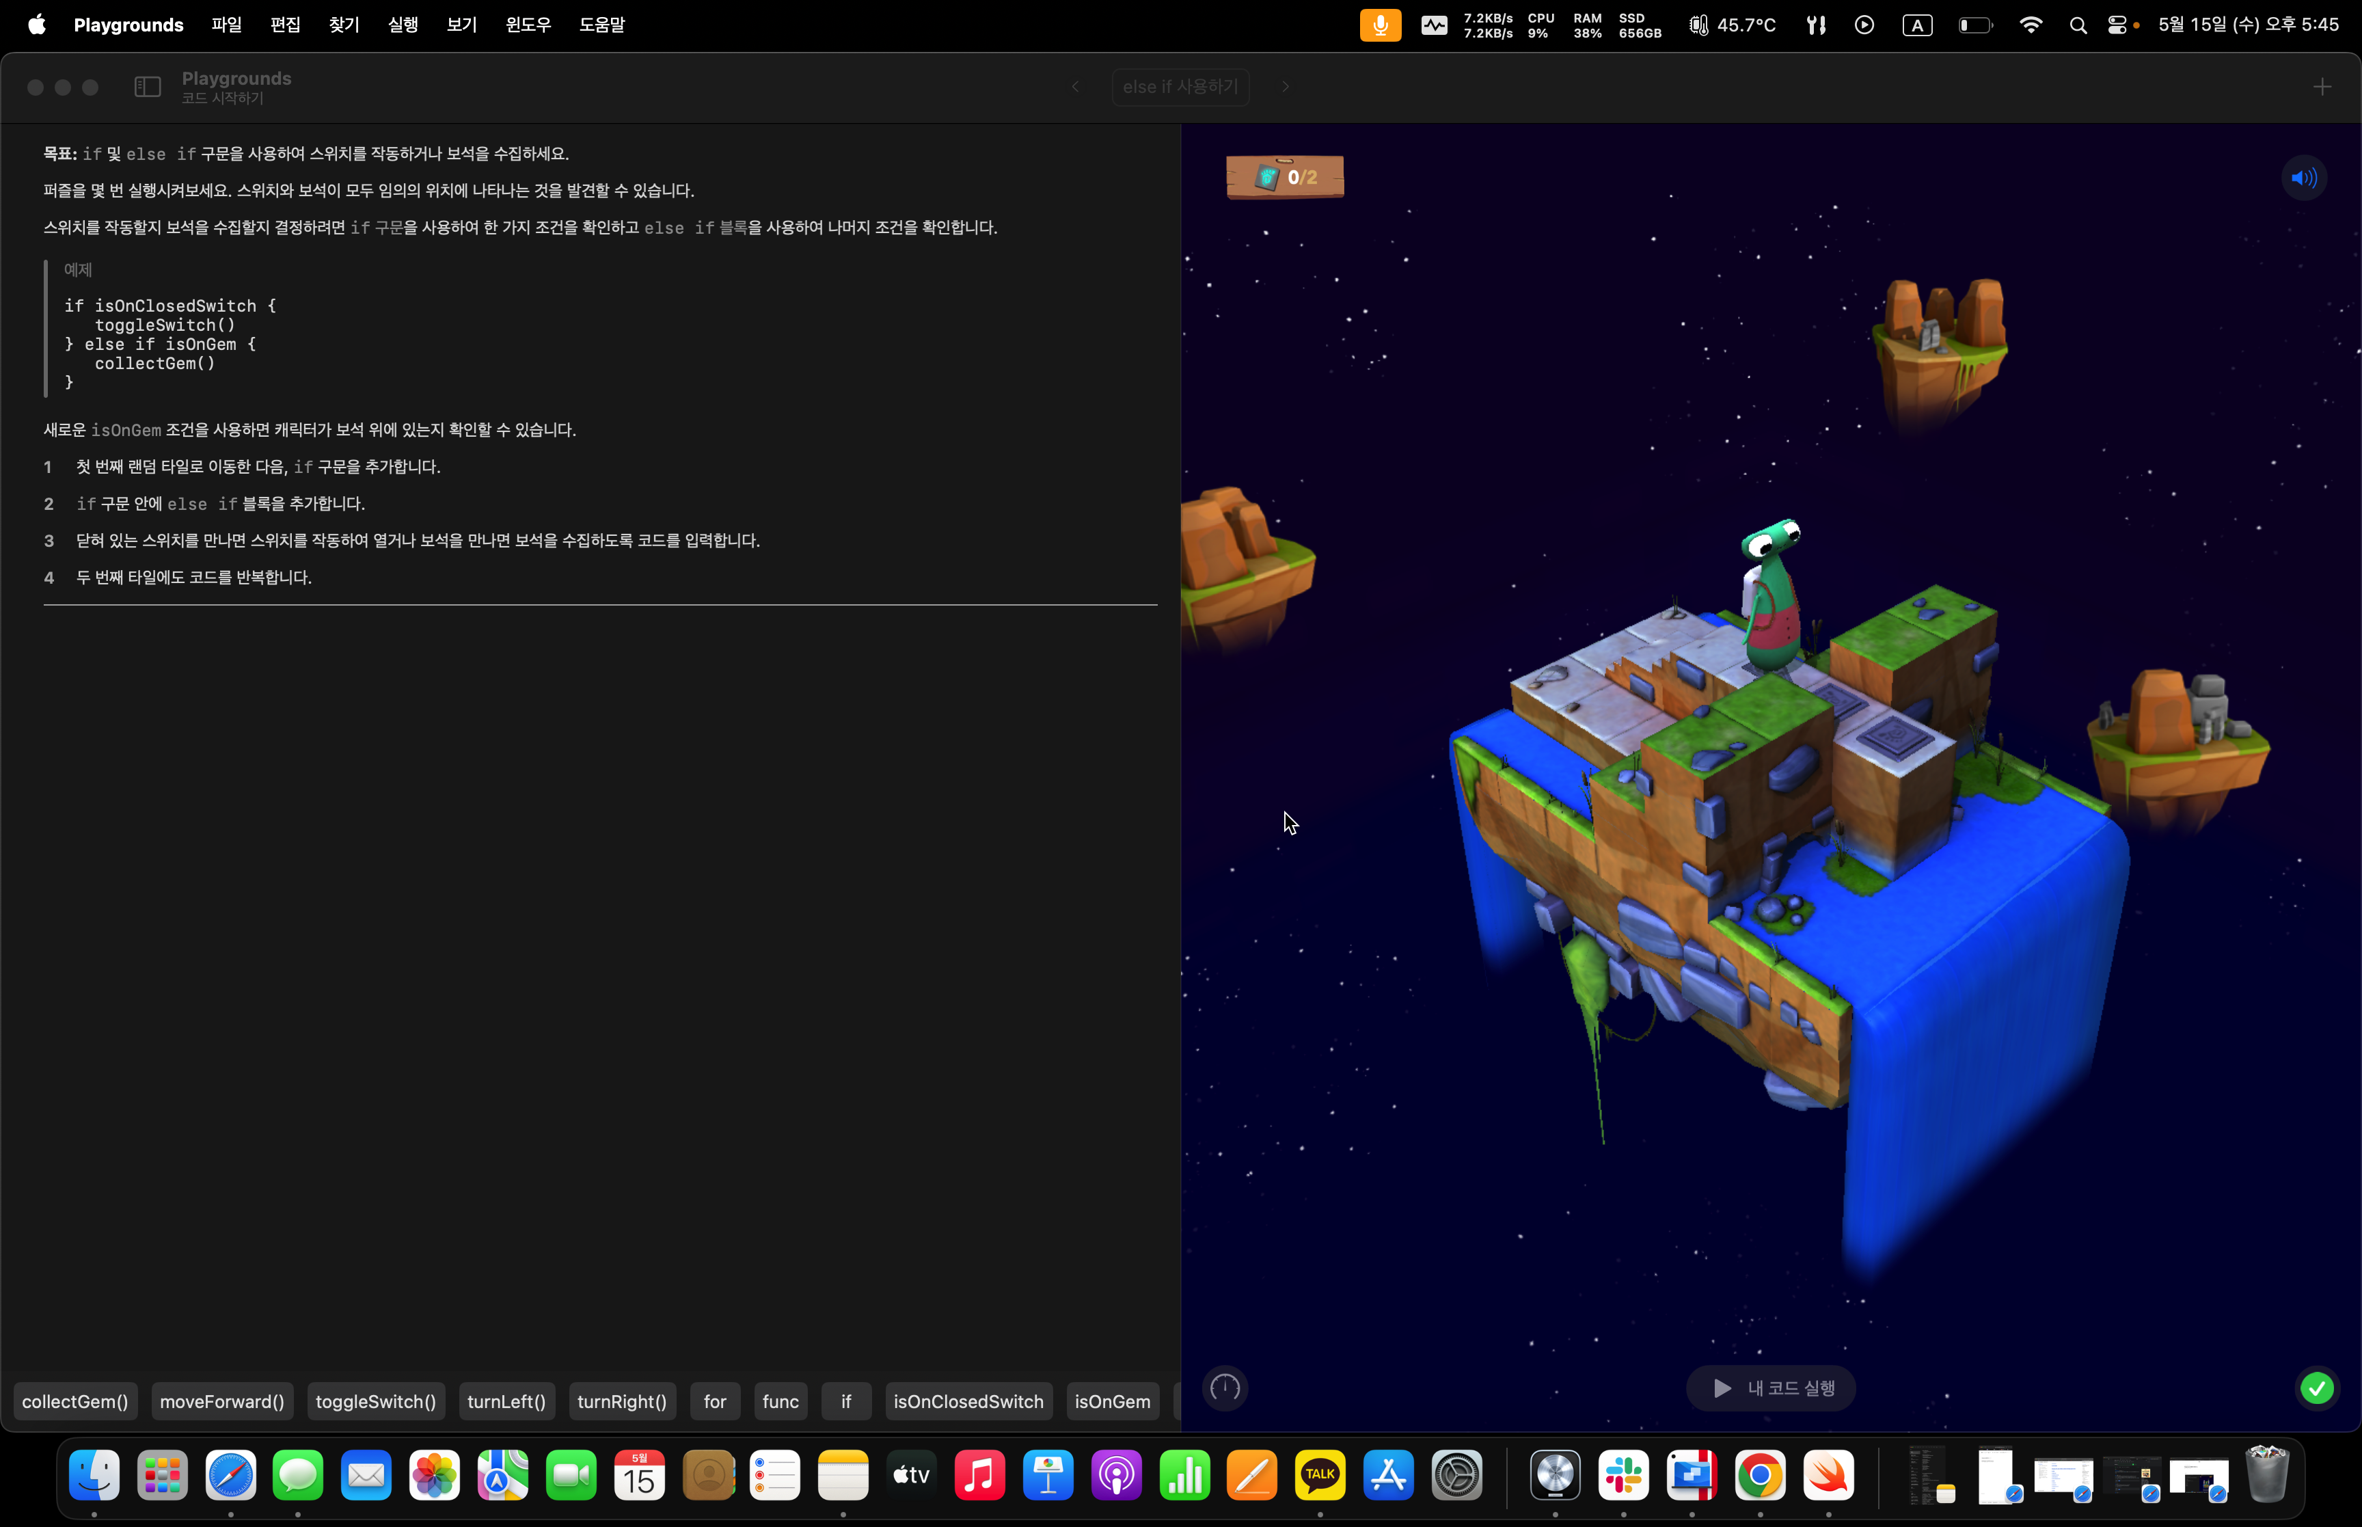Open Numbers from the Dock
This screenshot has height=1527, width=2362.
pyautogui.click(x=1186, y=1476)
